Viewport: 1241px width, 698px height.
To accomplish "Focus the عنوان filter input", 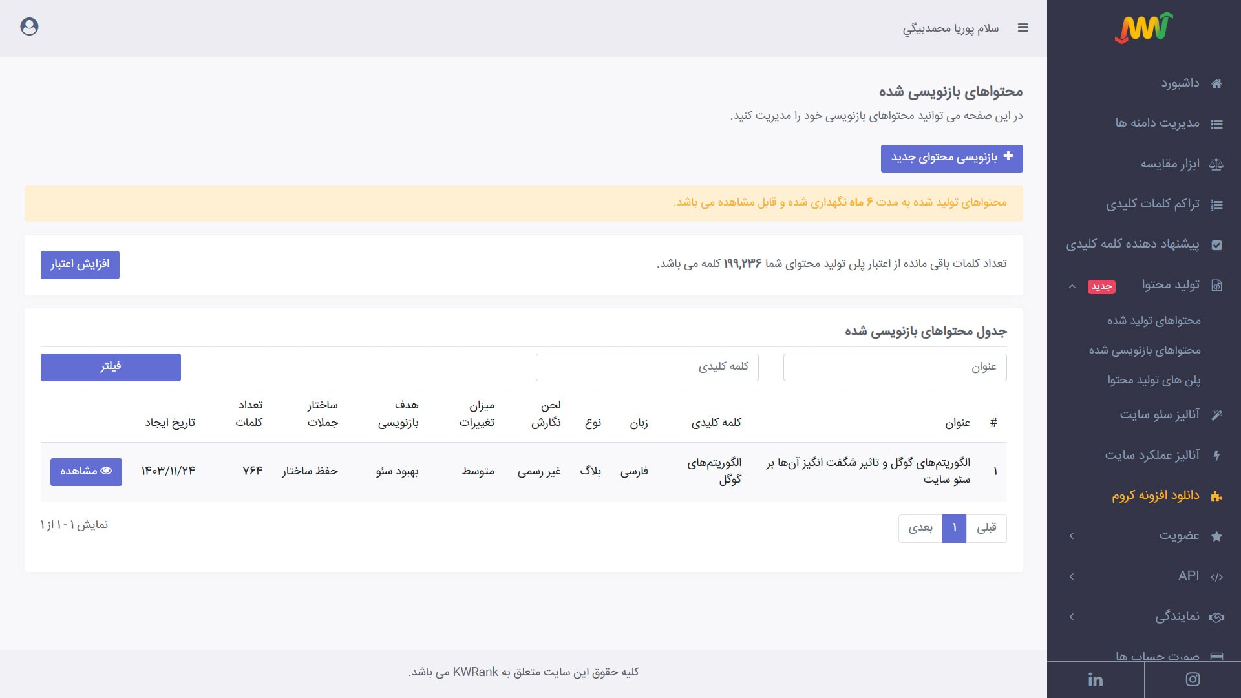I will point(895,367).
